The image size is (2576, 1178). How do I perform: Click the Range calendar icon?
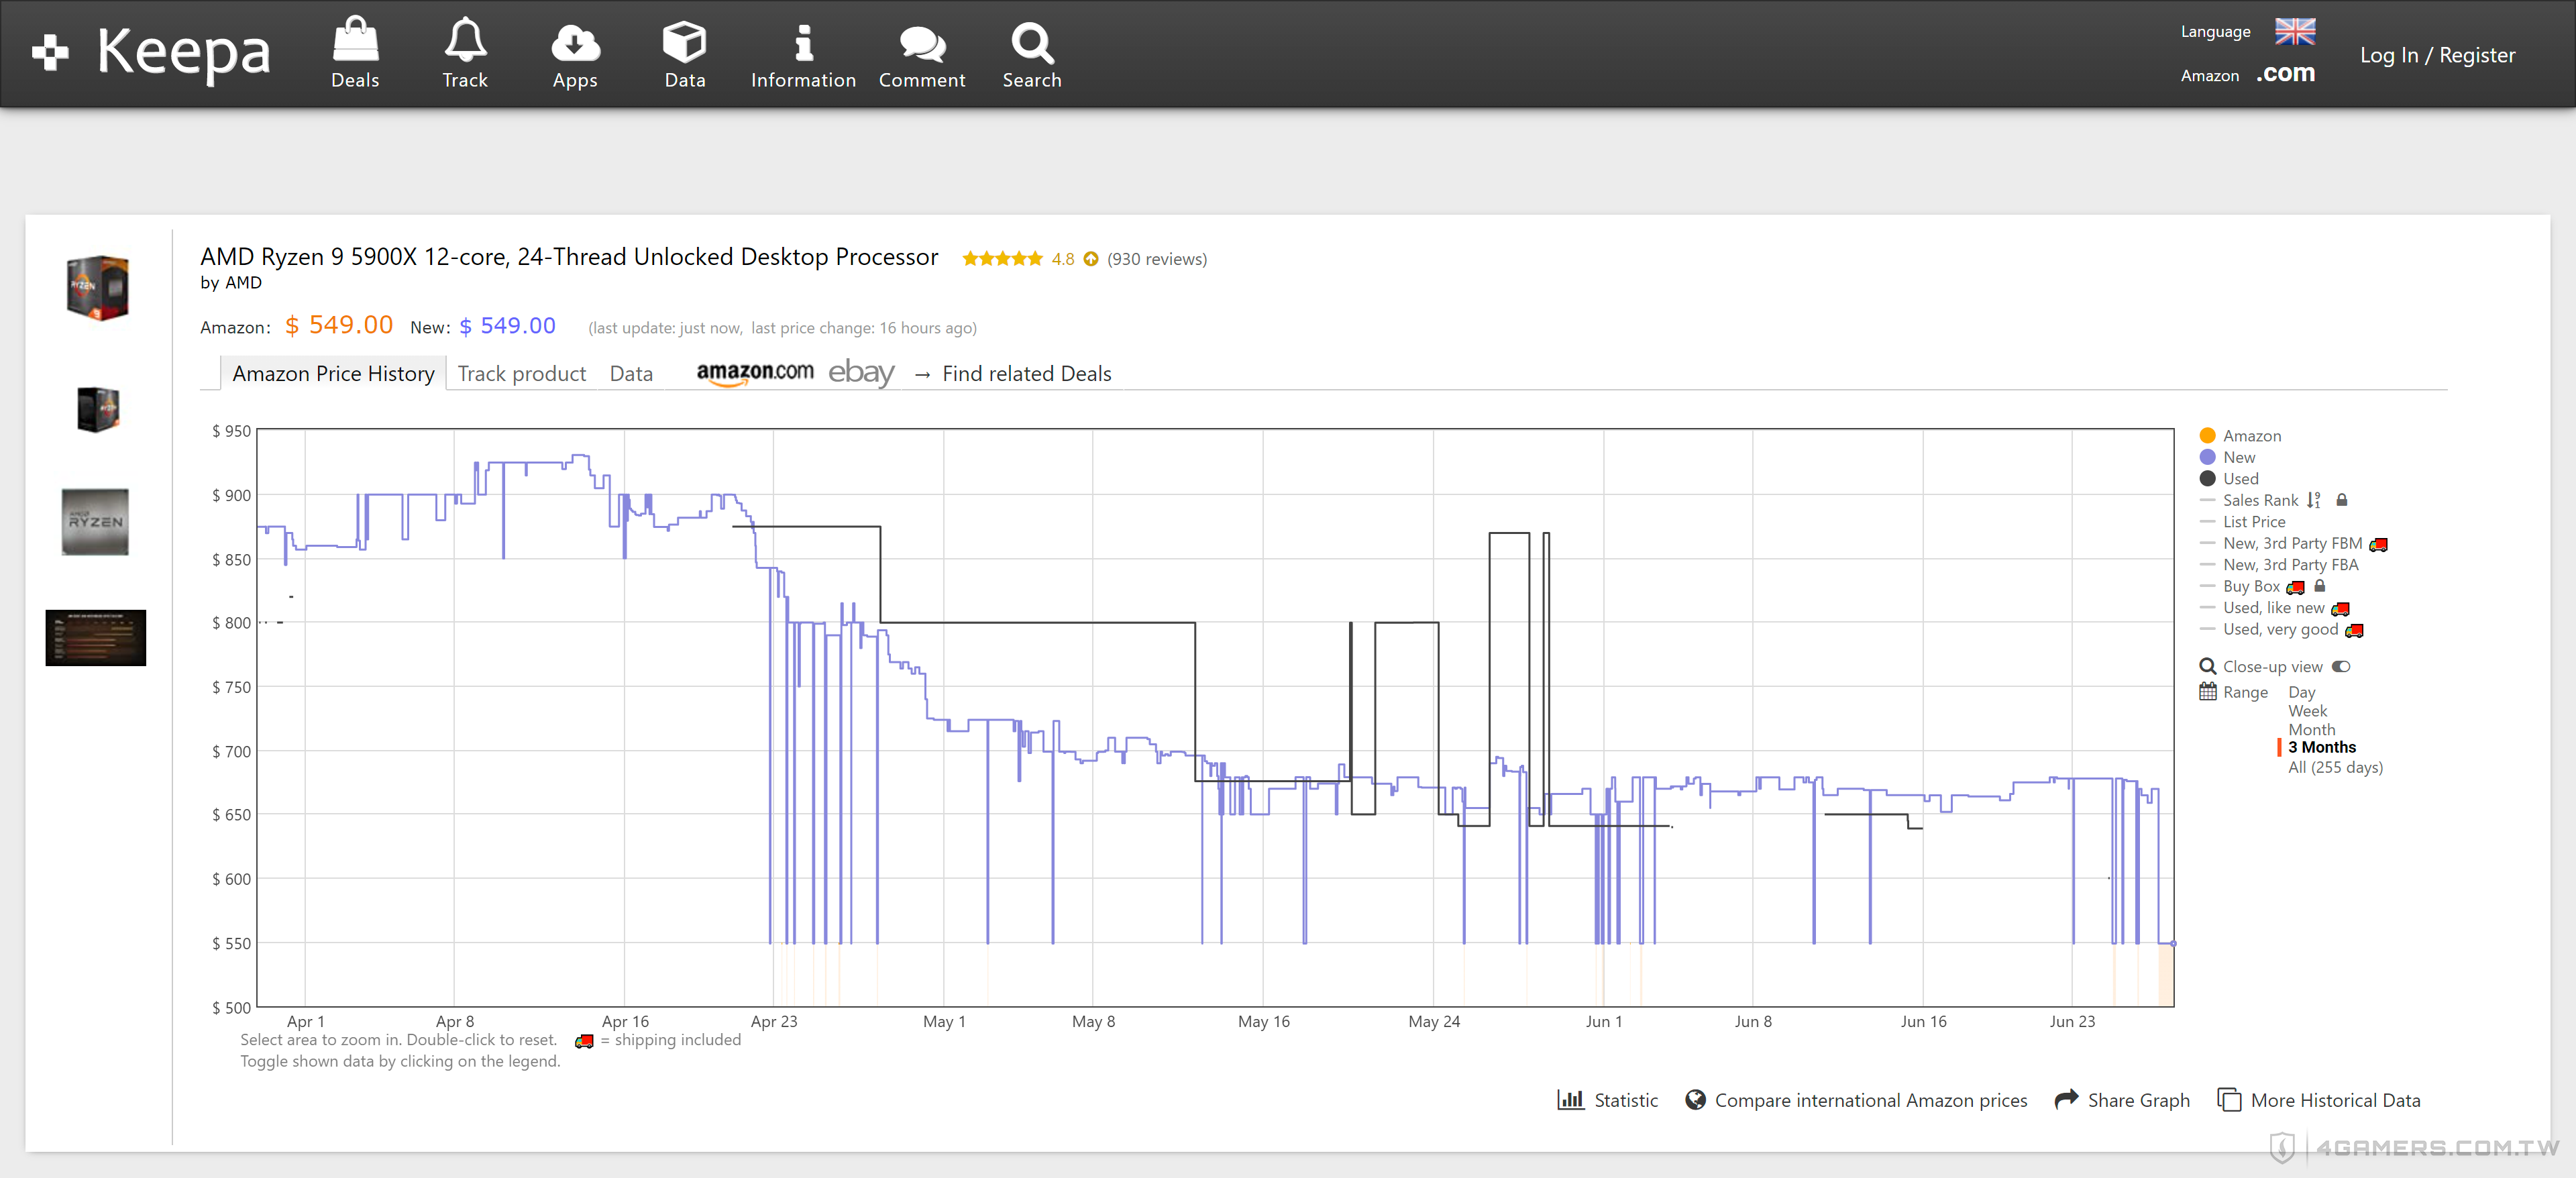click(x=2208, y=691)
